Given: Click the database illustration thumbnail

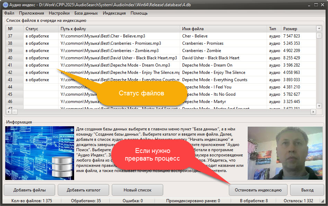Looking at the screenshot, I should point(39,153).
